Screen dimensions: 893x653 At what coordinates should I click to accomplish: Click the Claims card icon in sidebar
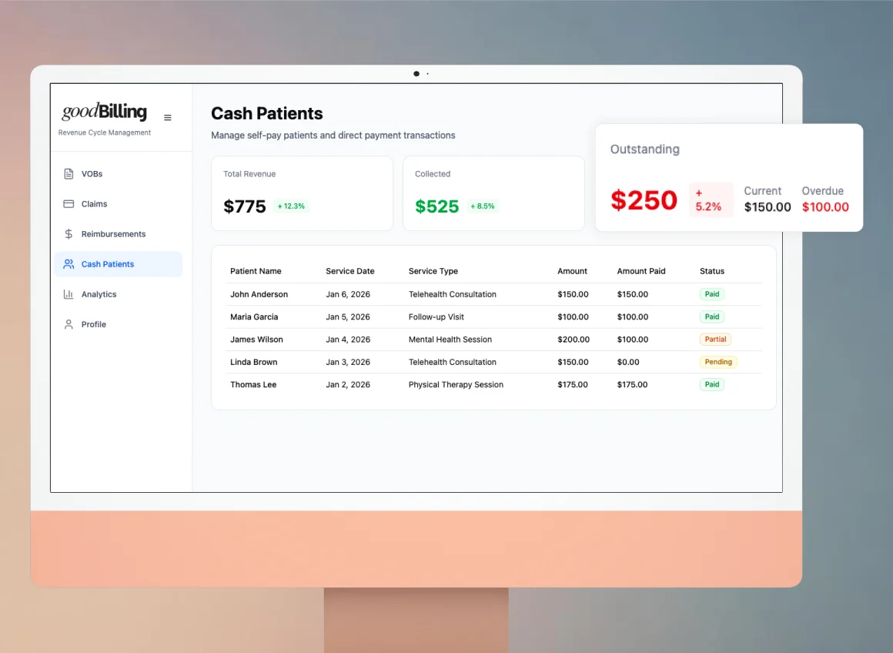tap(69, 204)
